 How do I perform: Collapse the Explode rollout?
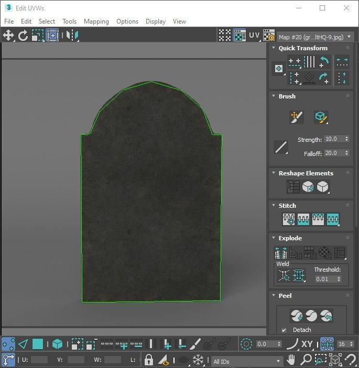[x=274, y=238]
